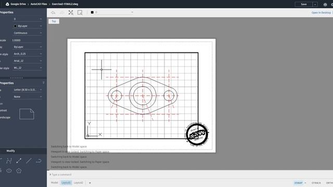
Task: Click the print icon in header
Action: coord(325,4)
